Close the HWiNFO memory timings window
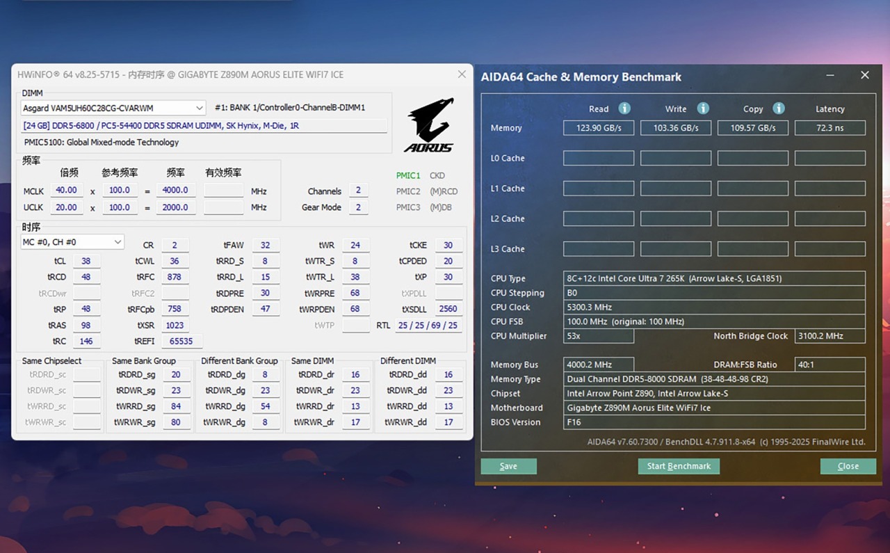This screenshot has width=890, height=553. click(462, 74)
